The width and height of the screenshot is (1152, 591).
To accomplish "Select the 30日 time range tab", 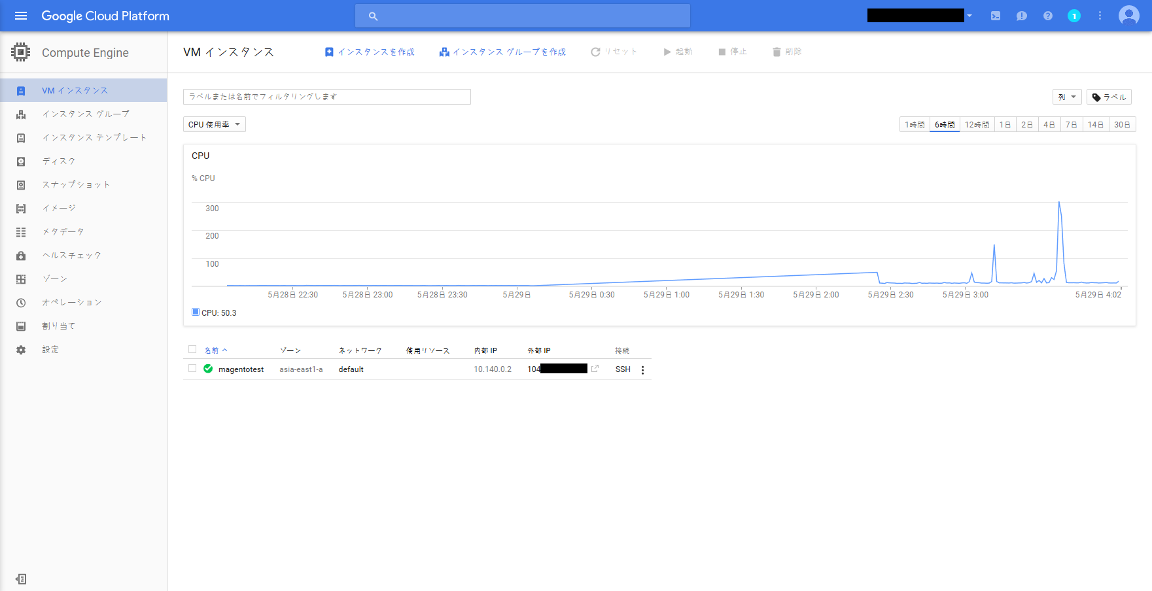I will coord(1123,124).
